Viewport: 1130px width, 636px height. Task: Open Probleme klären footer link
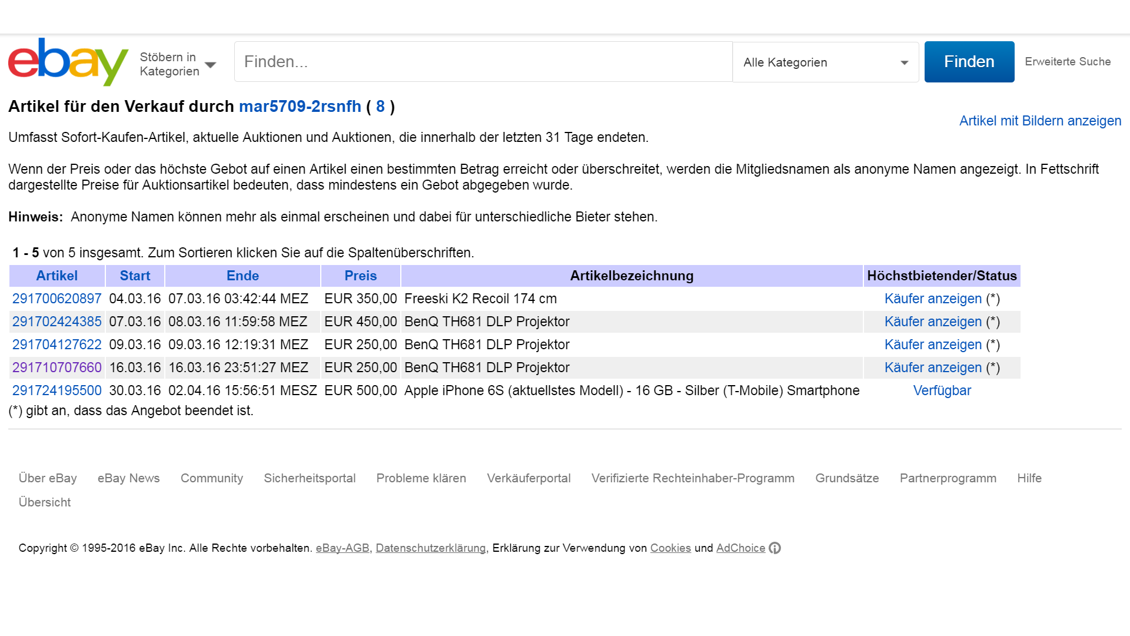[421, 478]
